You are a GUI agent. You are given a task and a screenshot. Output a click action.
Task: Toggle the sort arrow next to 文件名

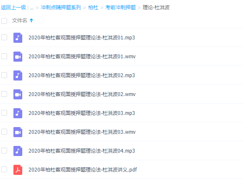pos(31,21)
